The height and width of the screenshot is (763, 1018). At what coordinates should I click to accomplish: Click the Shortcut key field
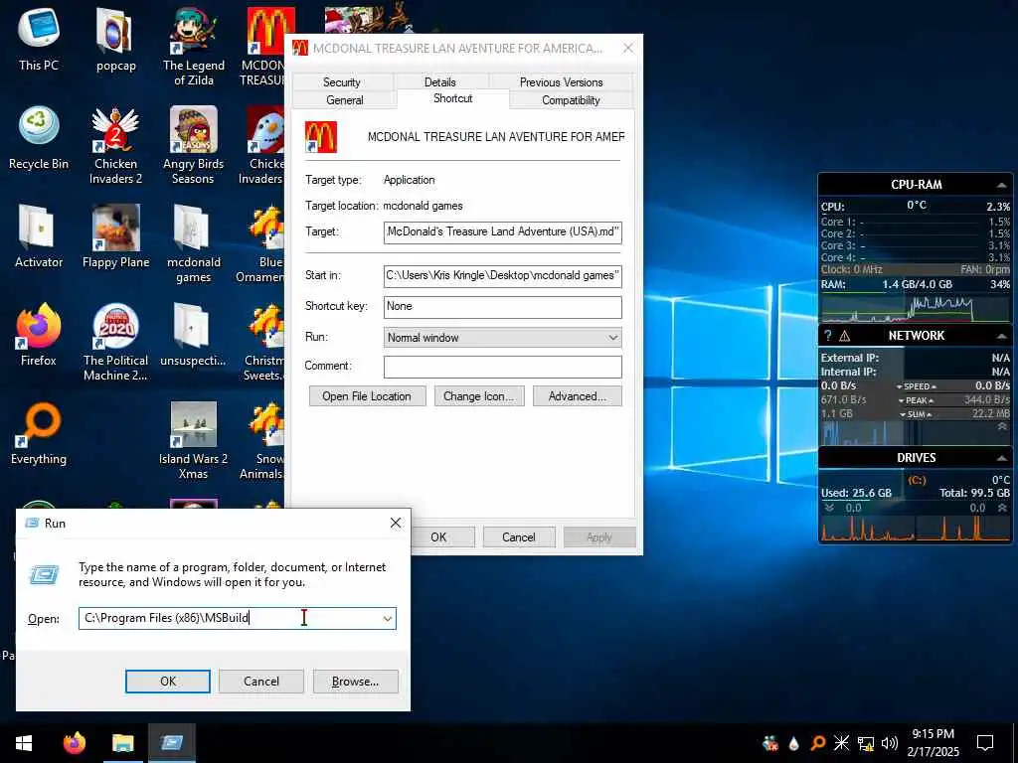[x=502, y=307]
